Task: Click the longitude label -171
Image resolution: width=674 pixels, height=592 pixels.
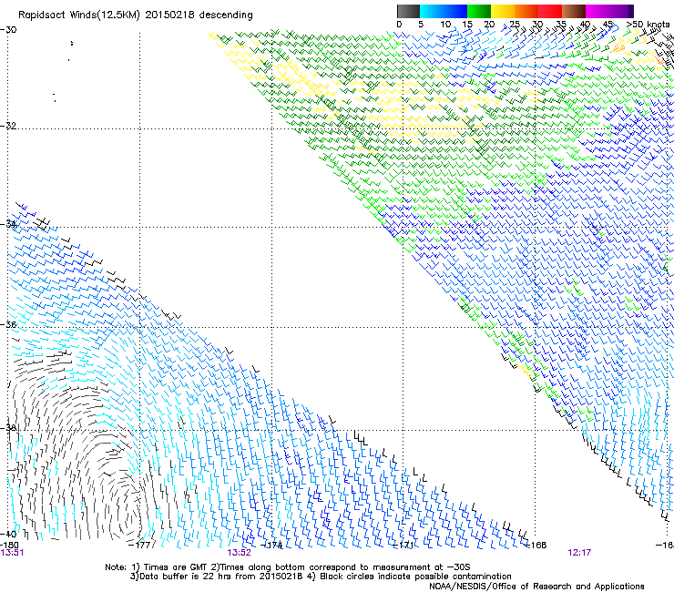Action: coord(403,545)
